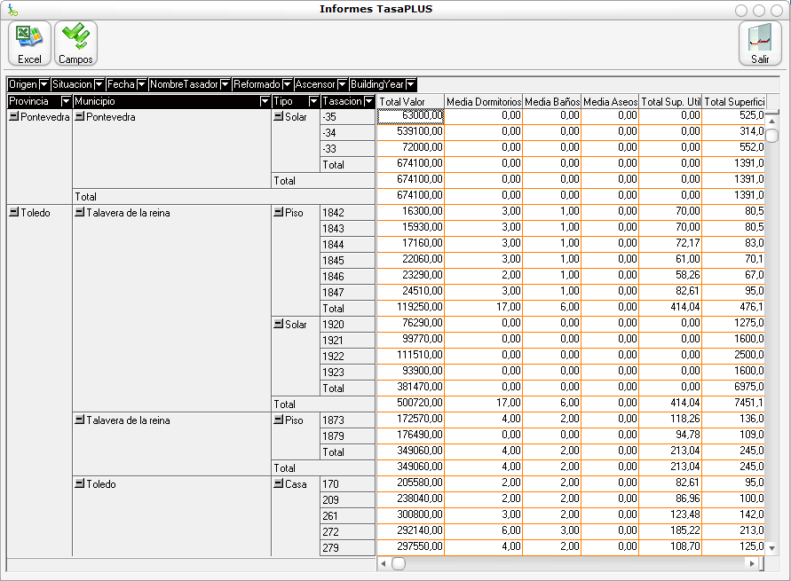
Task: Open the Situacion filter dropdown
Action: tap(99, 84)
